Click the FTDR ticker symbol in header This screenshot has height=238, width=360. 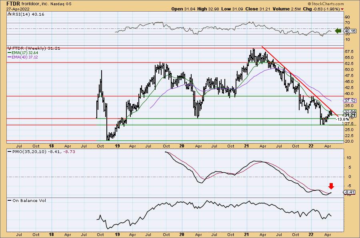pyautogui.click(x=13, y=4)
